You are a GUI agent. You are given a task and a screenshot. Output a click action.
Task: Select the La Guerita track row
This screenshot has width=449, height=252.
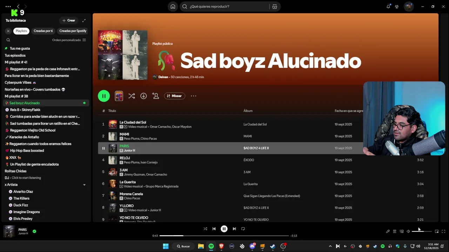coord(266,184)
